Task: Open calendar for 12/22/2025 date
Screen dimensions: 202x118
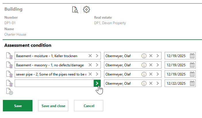Action: 192,84
